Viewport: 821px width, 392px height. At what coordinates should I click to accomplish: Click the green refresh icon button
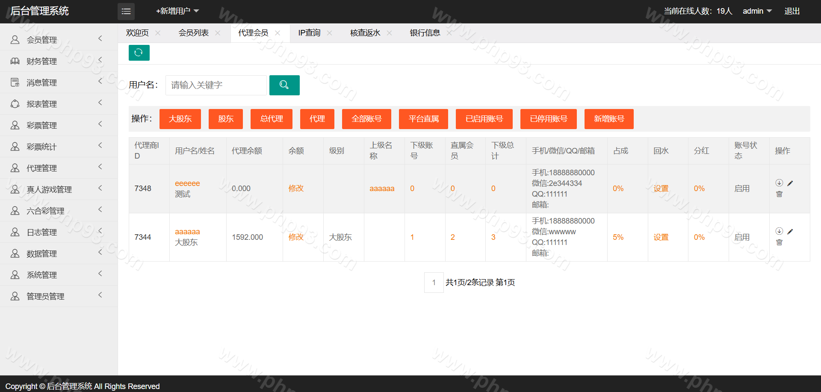(x=139, y=53)
